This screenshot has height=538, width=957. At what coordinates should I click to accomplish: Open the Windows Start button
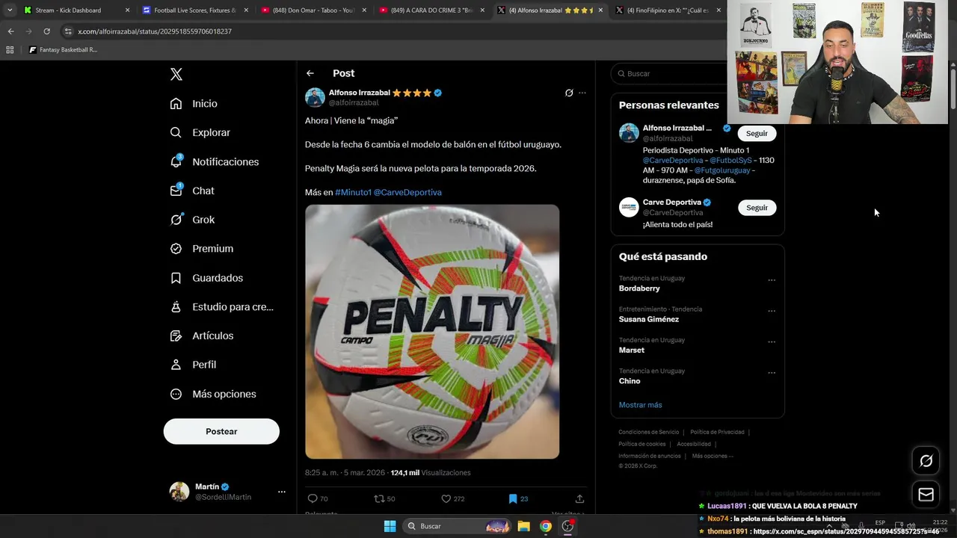390,526
